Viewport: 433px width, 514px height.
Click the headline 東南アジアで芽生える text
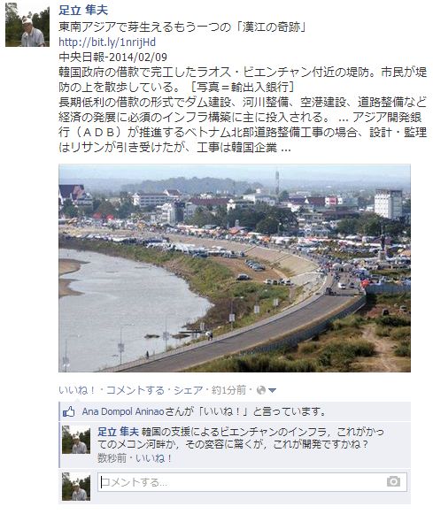click(x=182, y=27)
